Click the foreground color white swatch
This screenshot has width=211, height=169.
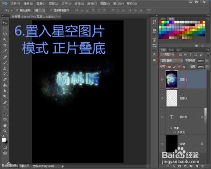tap(4, 140)
